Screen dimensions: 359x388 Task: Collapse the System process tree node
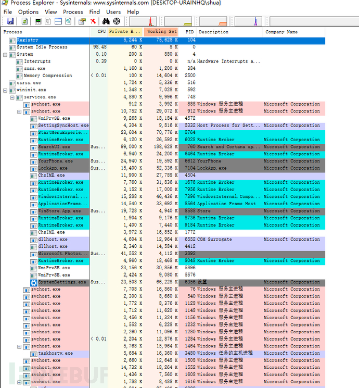[x=5, y=55]
